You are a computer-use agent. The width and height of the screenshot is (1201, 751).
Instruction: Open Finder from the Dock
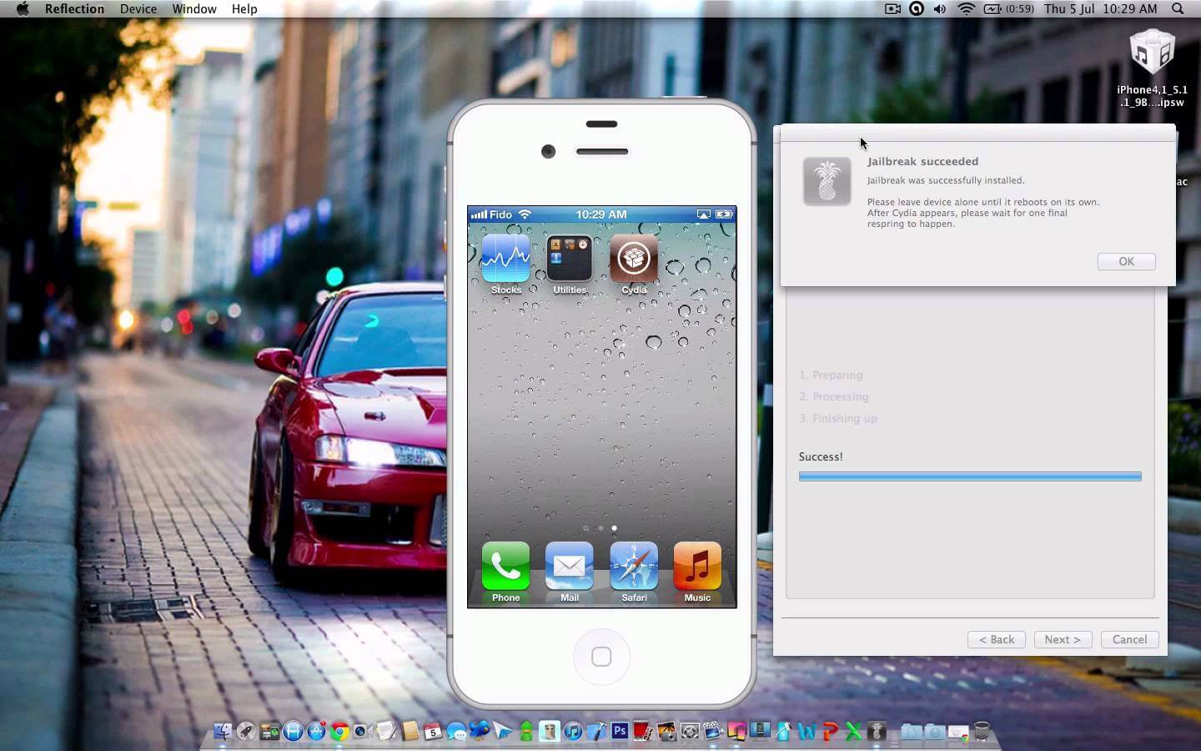click(x=224, y=732)
